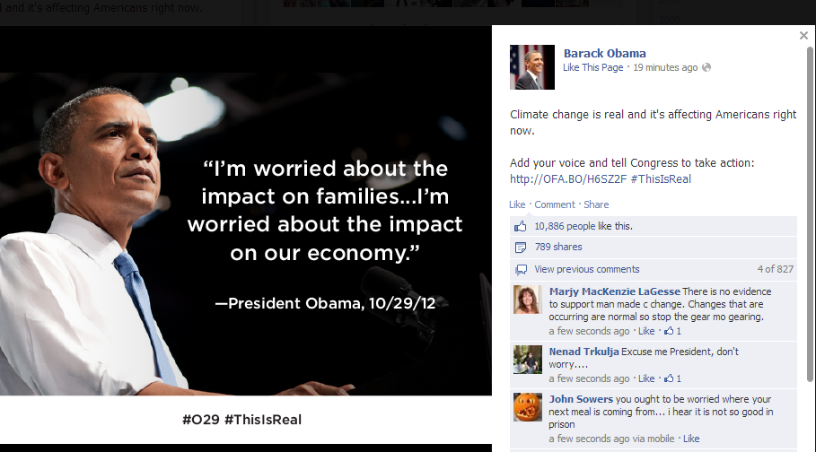The height and width of the screenshot is (452, 816).
Task: Click the comment bubble icon by View previous comments
Action: pyautogui.click(x=521, y=269)
